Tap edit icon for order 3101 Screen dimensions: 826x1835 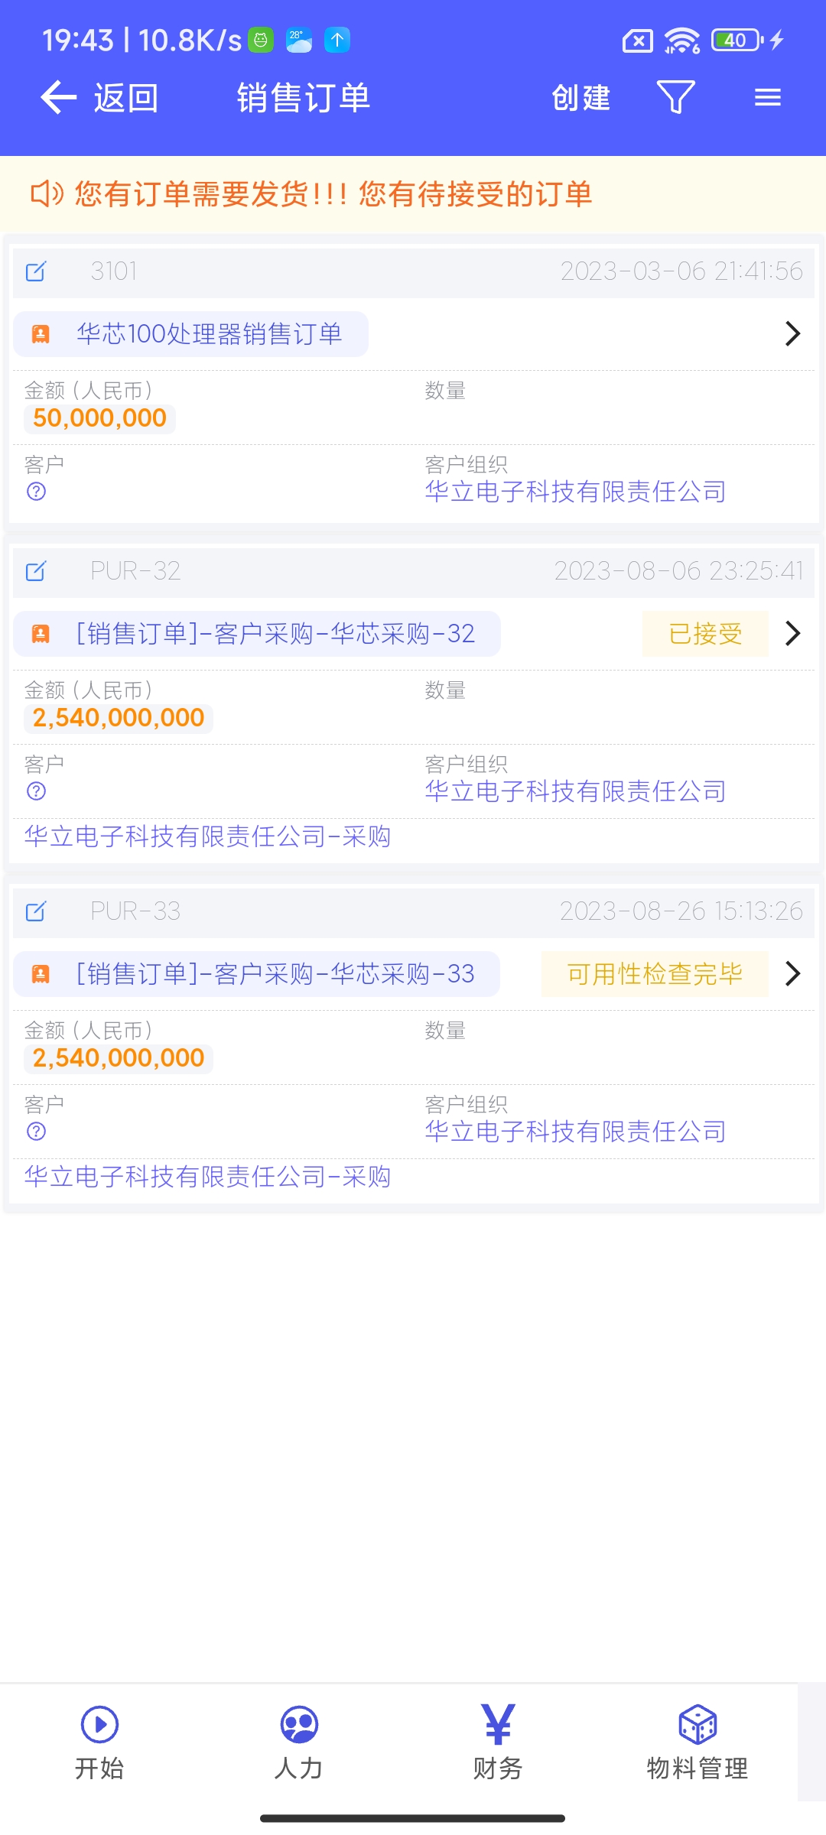click(36, 271)
